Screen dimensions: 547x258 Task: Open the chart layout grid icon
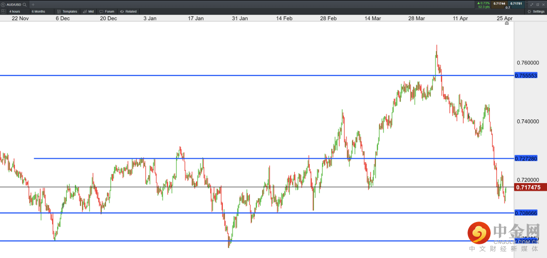[4, 12]
